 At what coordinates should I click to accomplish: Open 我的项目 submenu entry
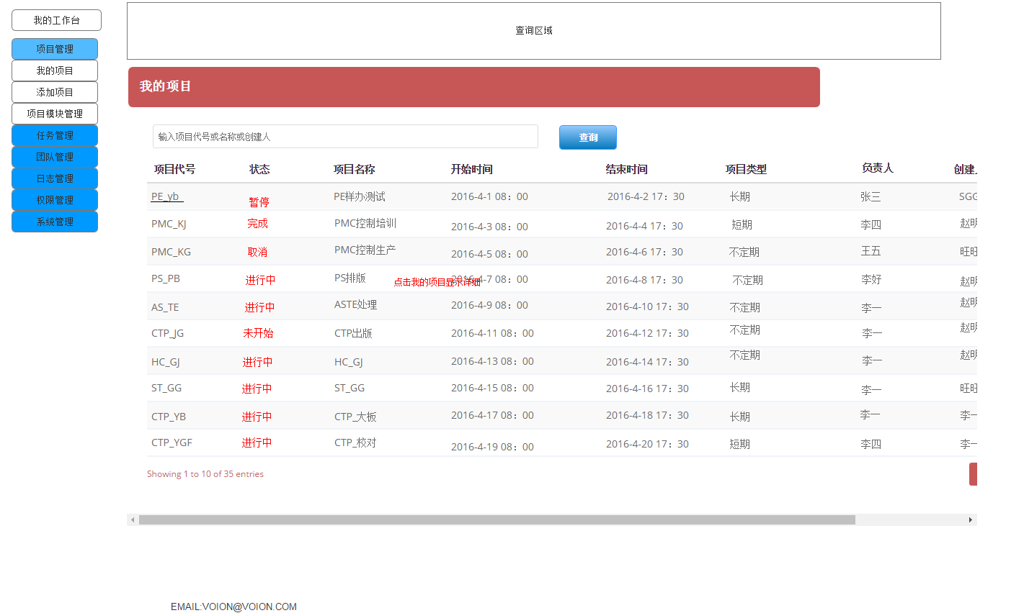pyautogui.click(x=55, y=71)
